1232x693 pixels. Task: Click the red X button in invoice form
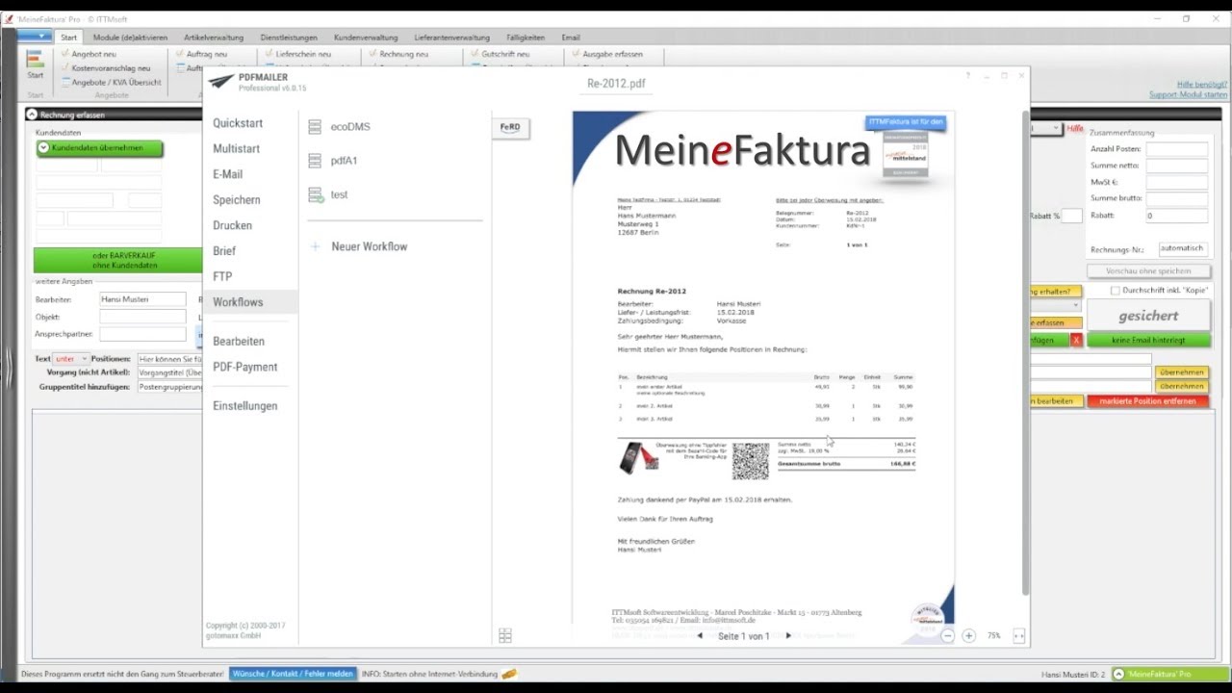point(1076,340)
